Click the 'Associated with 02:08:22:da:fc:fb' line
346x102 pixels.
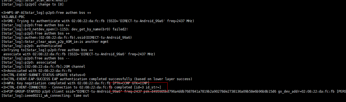point(36,71)
